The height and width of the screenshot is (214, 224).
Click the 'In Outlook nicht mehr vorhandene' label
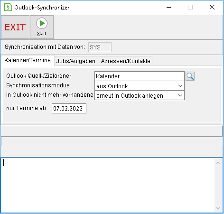[50, 95]
